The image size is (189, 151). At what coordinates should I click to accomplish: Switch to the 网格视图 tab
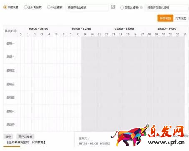[x=165, y=18]
